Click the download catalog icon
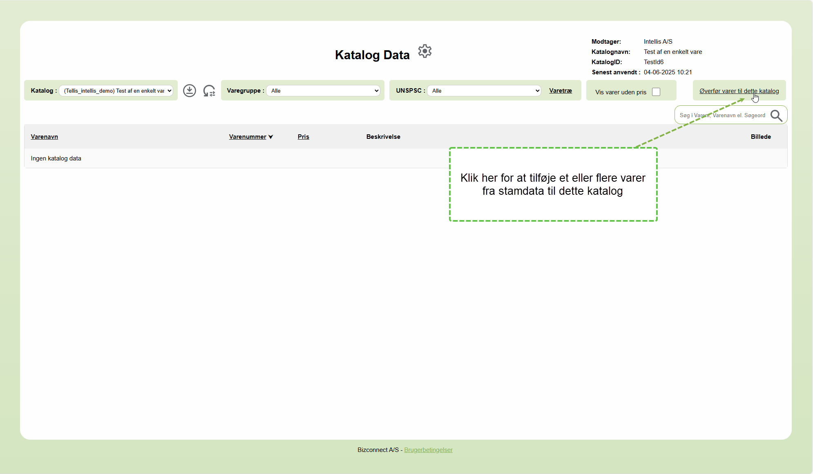 [x=189, y=91]
